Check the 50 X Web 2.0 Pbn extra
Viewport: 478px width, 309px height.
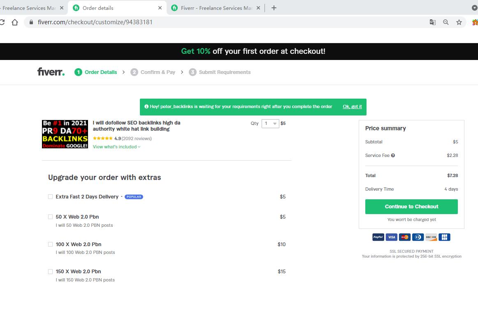pos(51,217)
